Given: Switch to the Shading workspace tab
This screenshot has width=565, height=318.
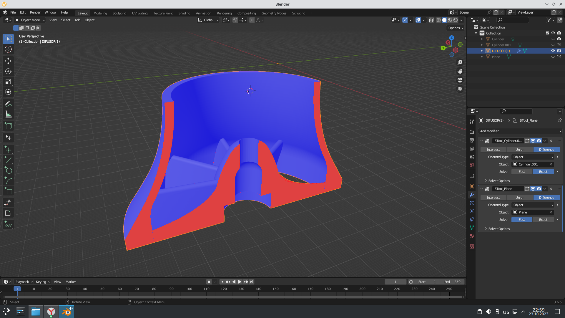Looking at the screenshot, I should (x=184, y=13).
